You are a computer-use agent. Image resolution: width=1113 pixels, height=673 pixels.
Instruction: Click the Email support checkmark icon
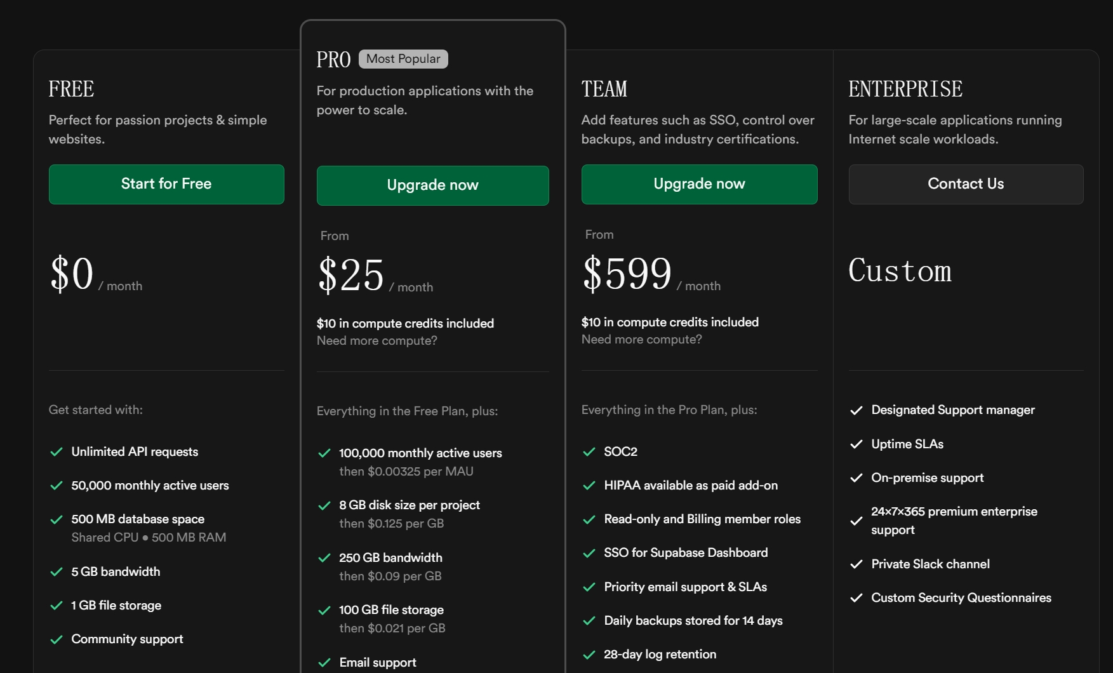[324, 663]
